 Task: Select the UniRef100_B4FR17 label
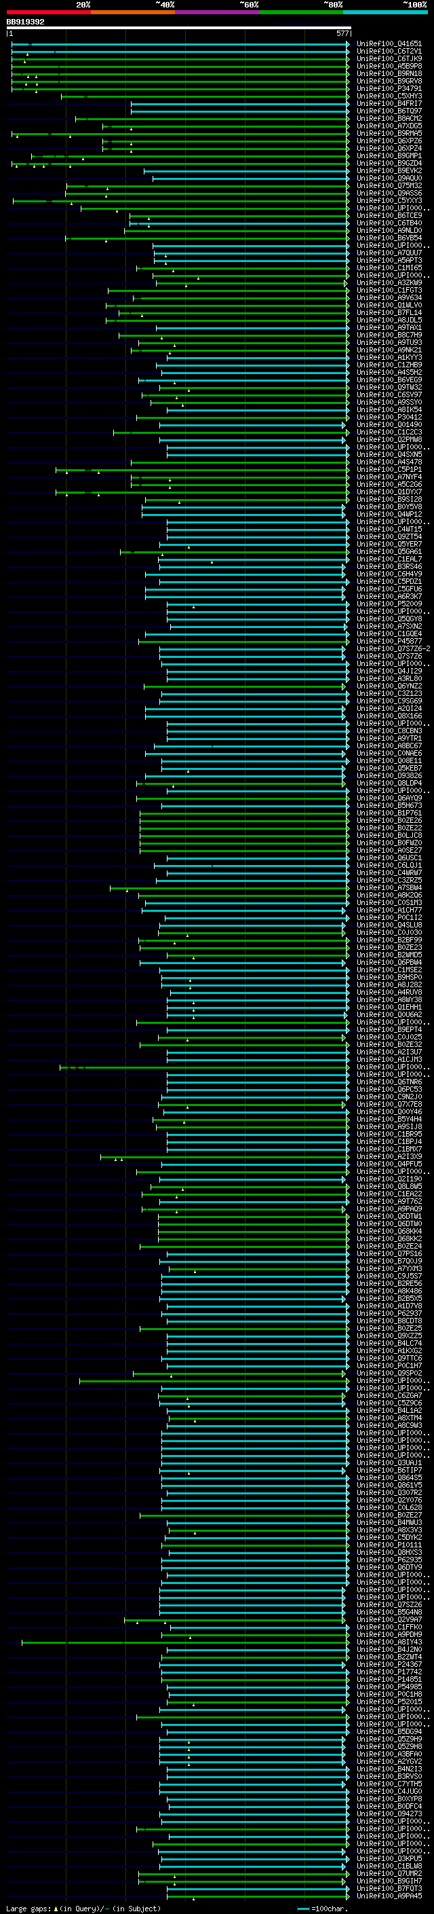tap(389, 104)
